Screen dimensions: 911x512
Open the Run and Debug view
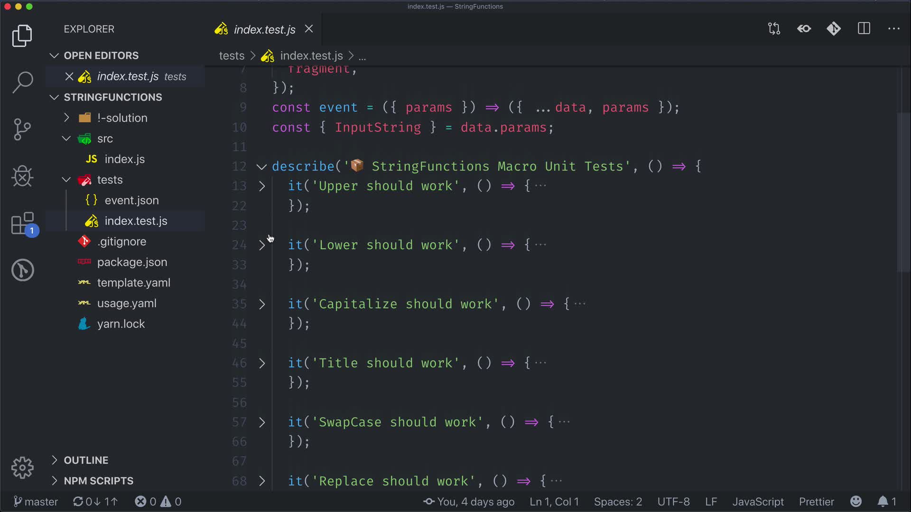[x=22, y=176]
